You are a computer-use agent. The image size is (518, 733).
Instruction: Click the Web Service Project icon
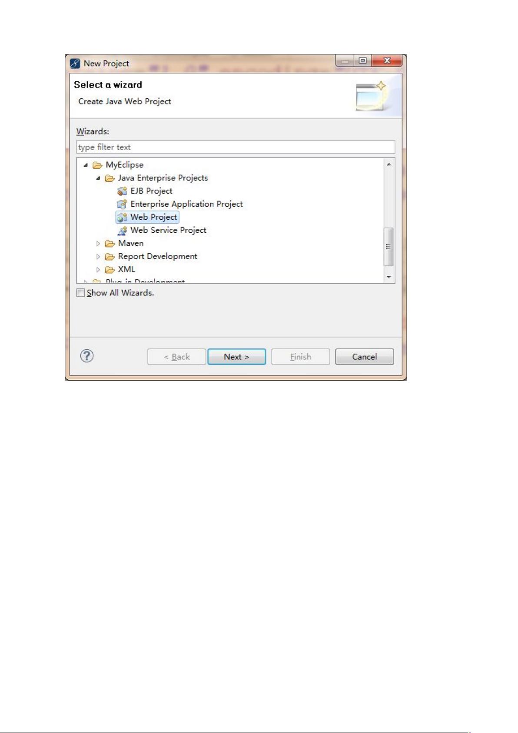coord(122,230)
